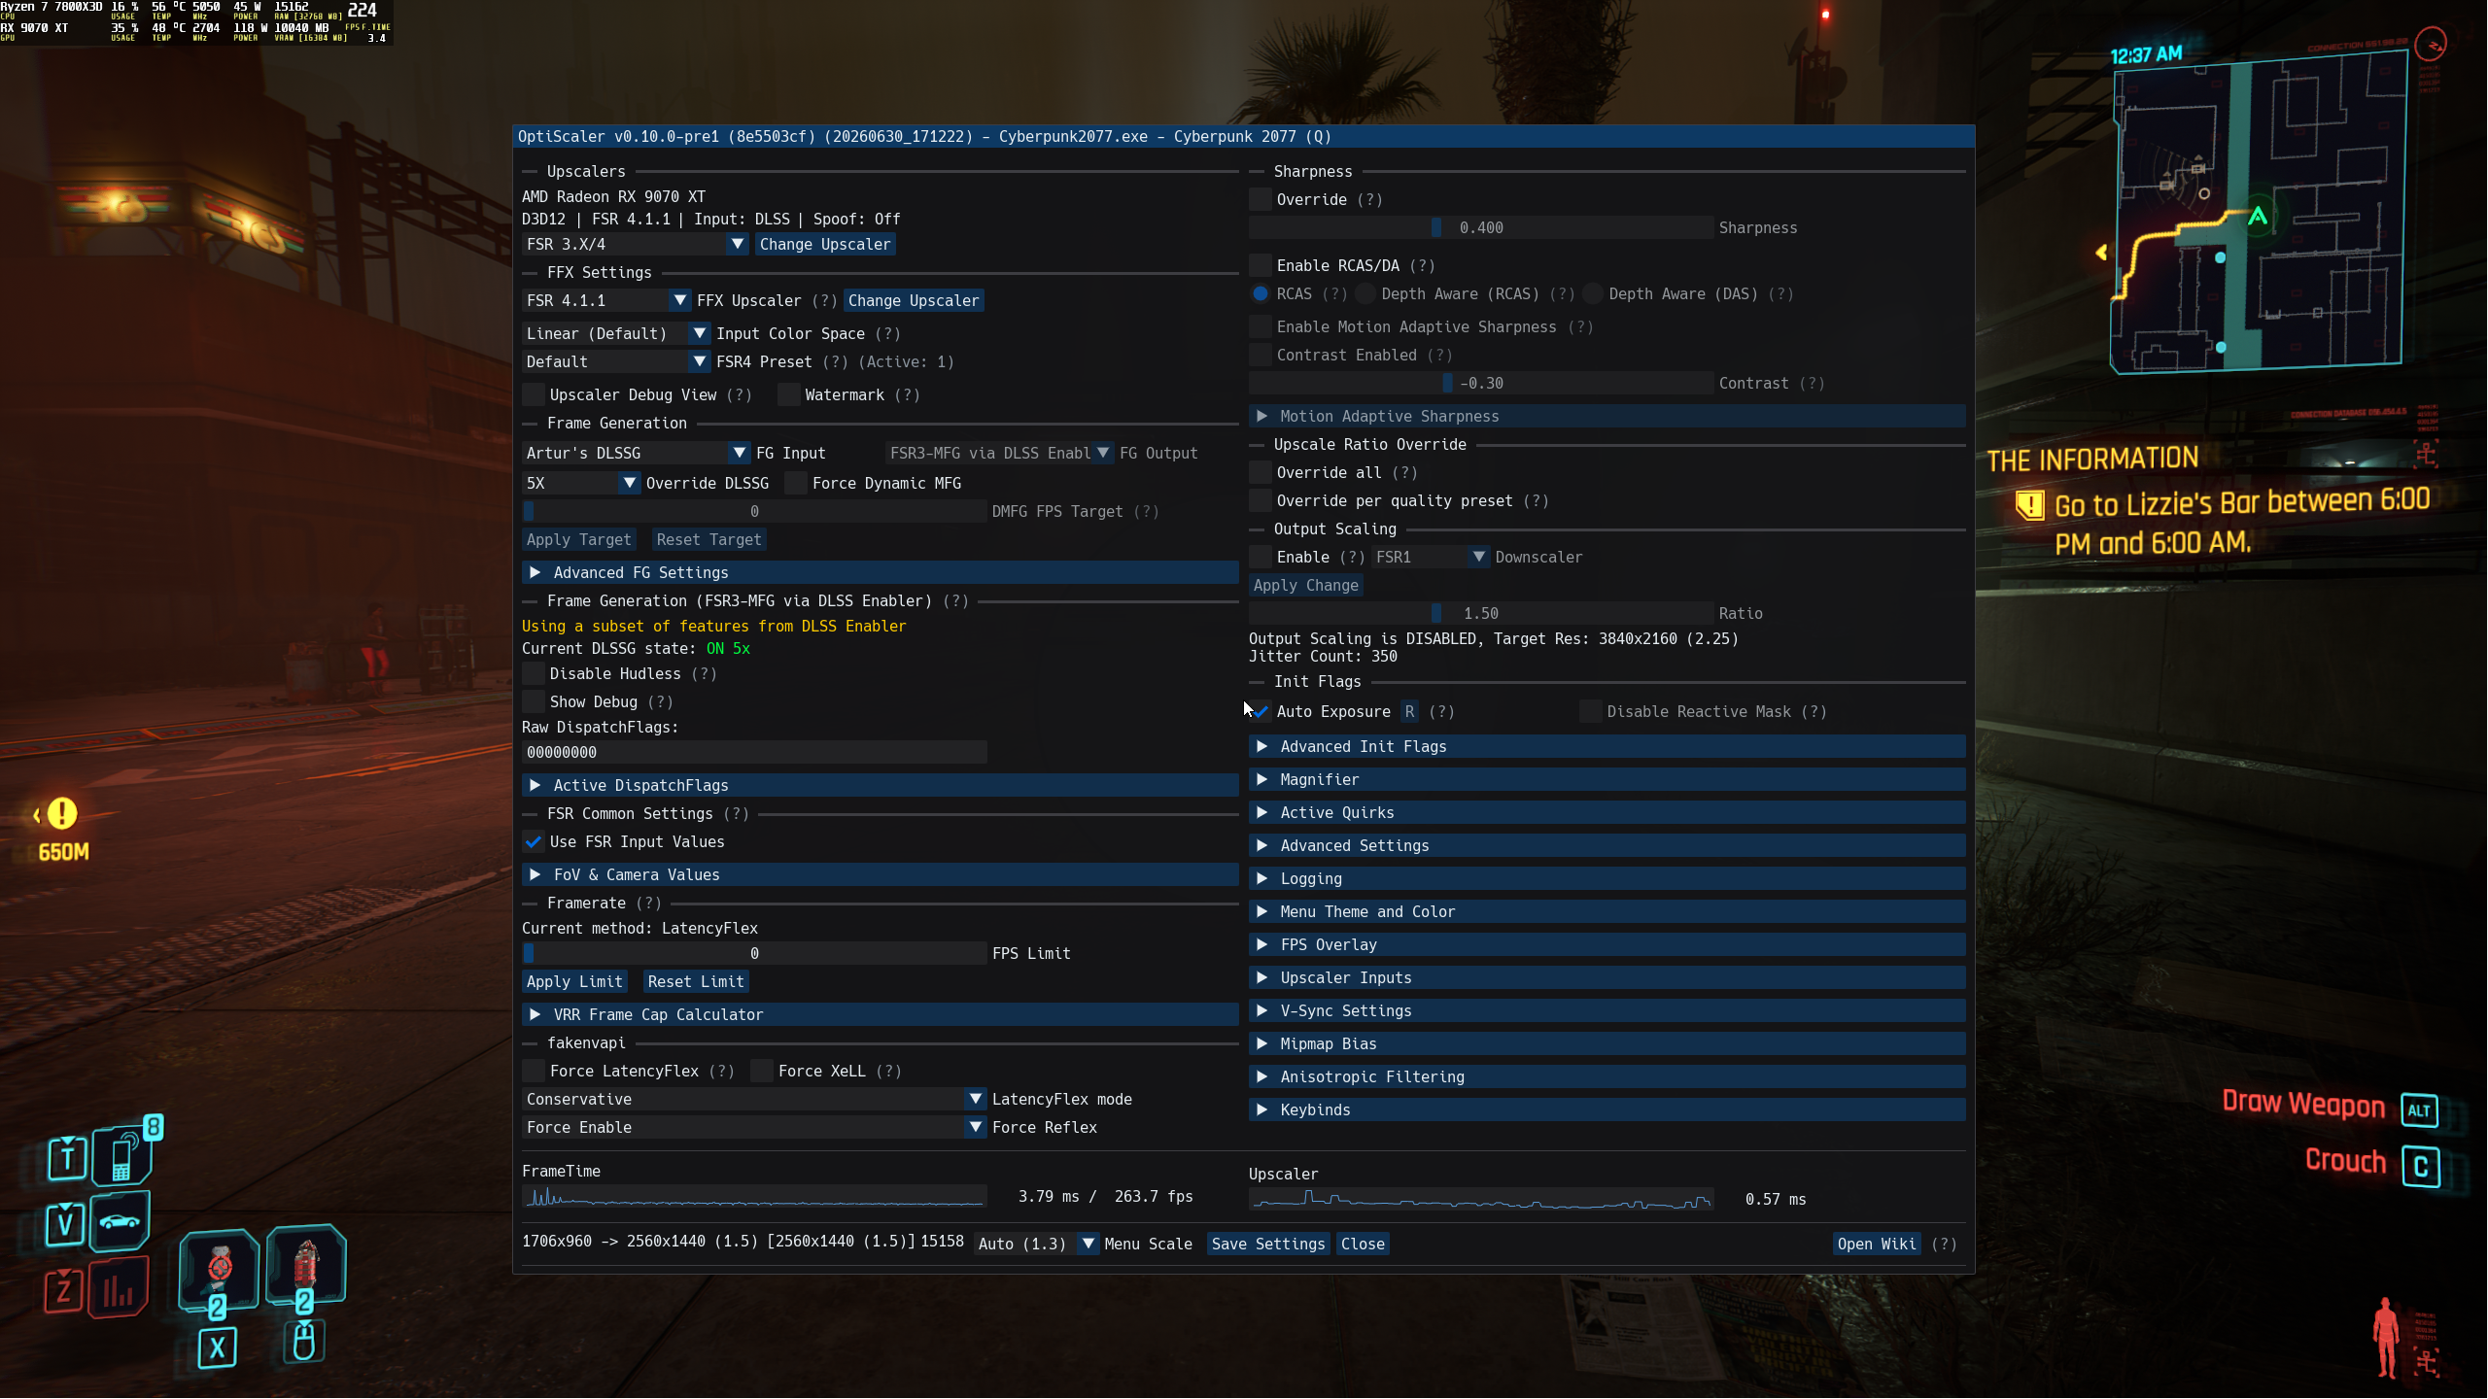Toggle the Upscaler Debug View checkbox
Viewport: 2488px width, 1399px height.
pos(534,394)
